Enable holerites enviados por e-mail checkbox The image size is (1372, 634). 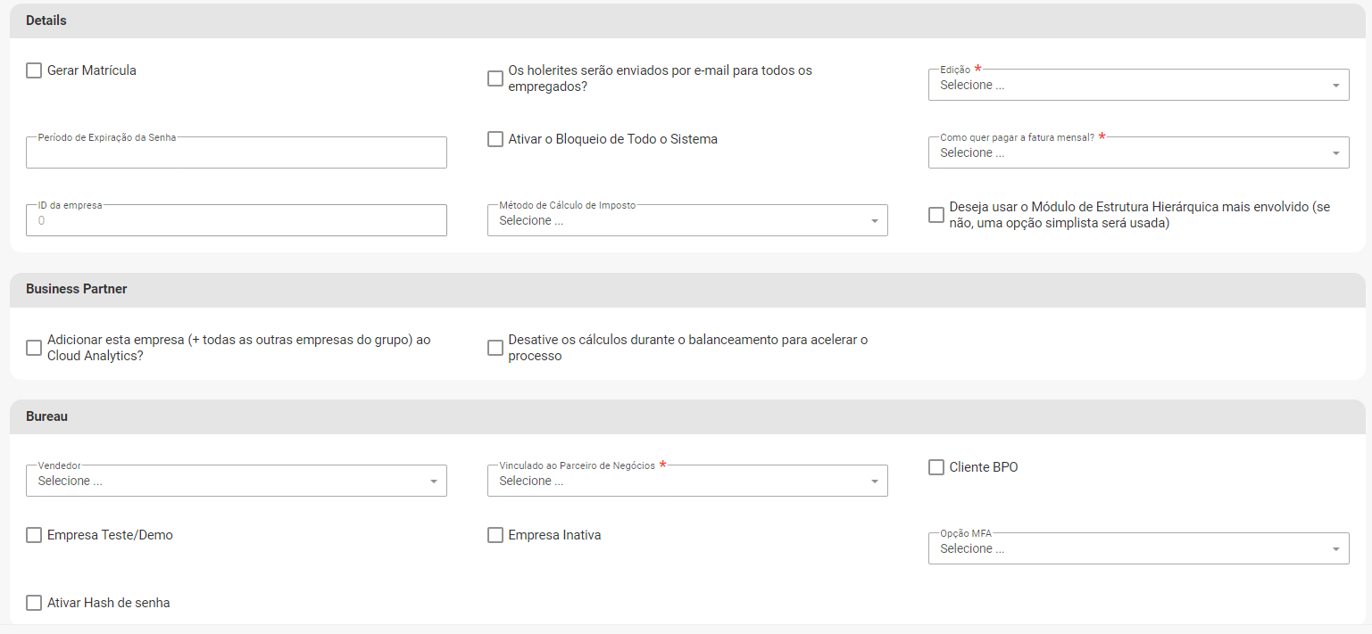pyautogui.click(x=495, y=78)
